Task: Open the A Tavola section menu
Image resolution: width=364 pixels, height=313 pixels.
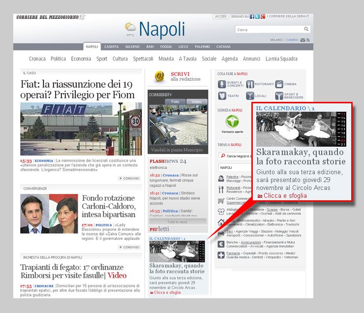Action: click(x=187, y=59)
